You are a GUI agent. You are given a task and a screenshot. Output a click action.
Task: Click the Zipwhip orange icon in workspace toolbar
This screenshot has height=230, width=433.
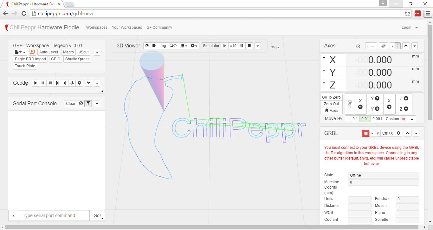(32, 52)
